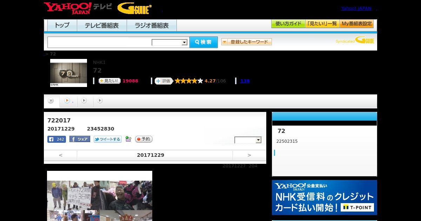Select the fourth tab with gray play icon

tap(100, 101)
